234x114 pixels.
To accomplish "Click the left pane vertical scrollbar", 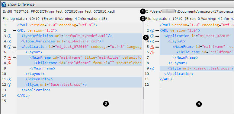I will click(x=143, y=93).
